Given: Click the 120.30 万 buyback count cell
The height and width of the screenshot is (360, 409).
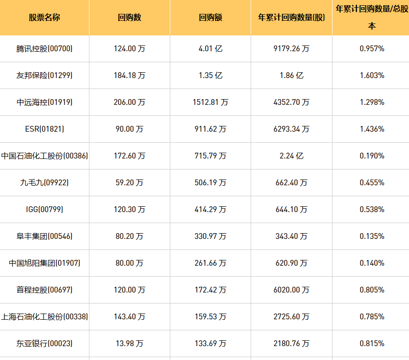Looking at the screenshot, I should [x=129, y=209].
